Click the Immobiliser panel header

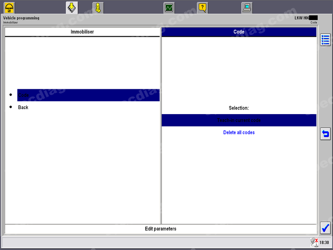(82, 32)
